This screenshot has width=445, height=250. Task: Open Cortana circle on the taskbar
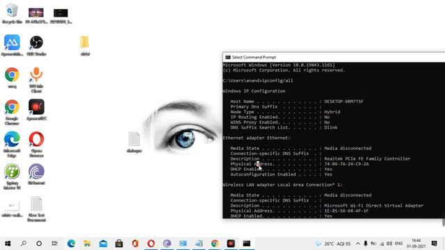39,244
